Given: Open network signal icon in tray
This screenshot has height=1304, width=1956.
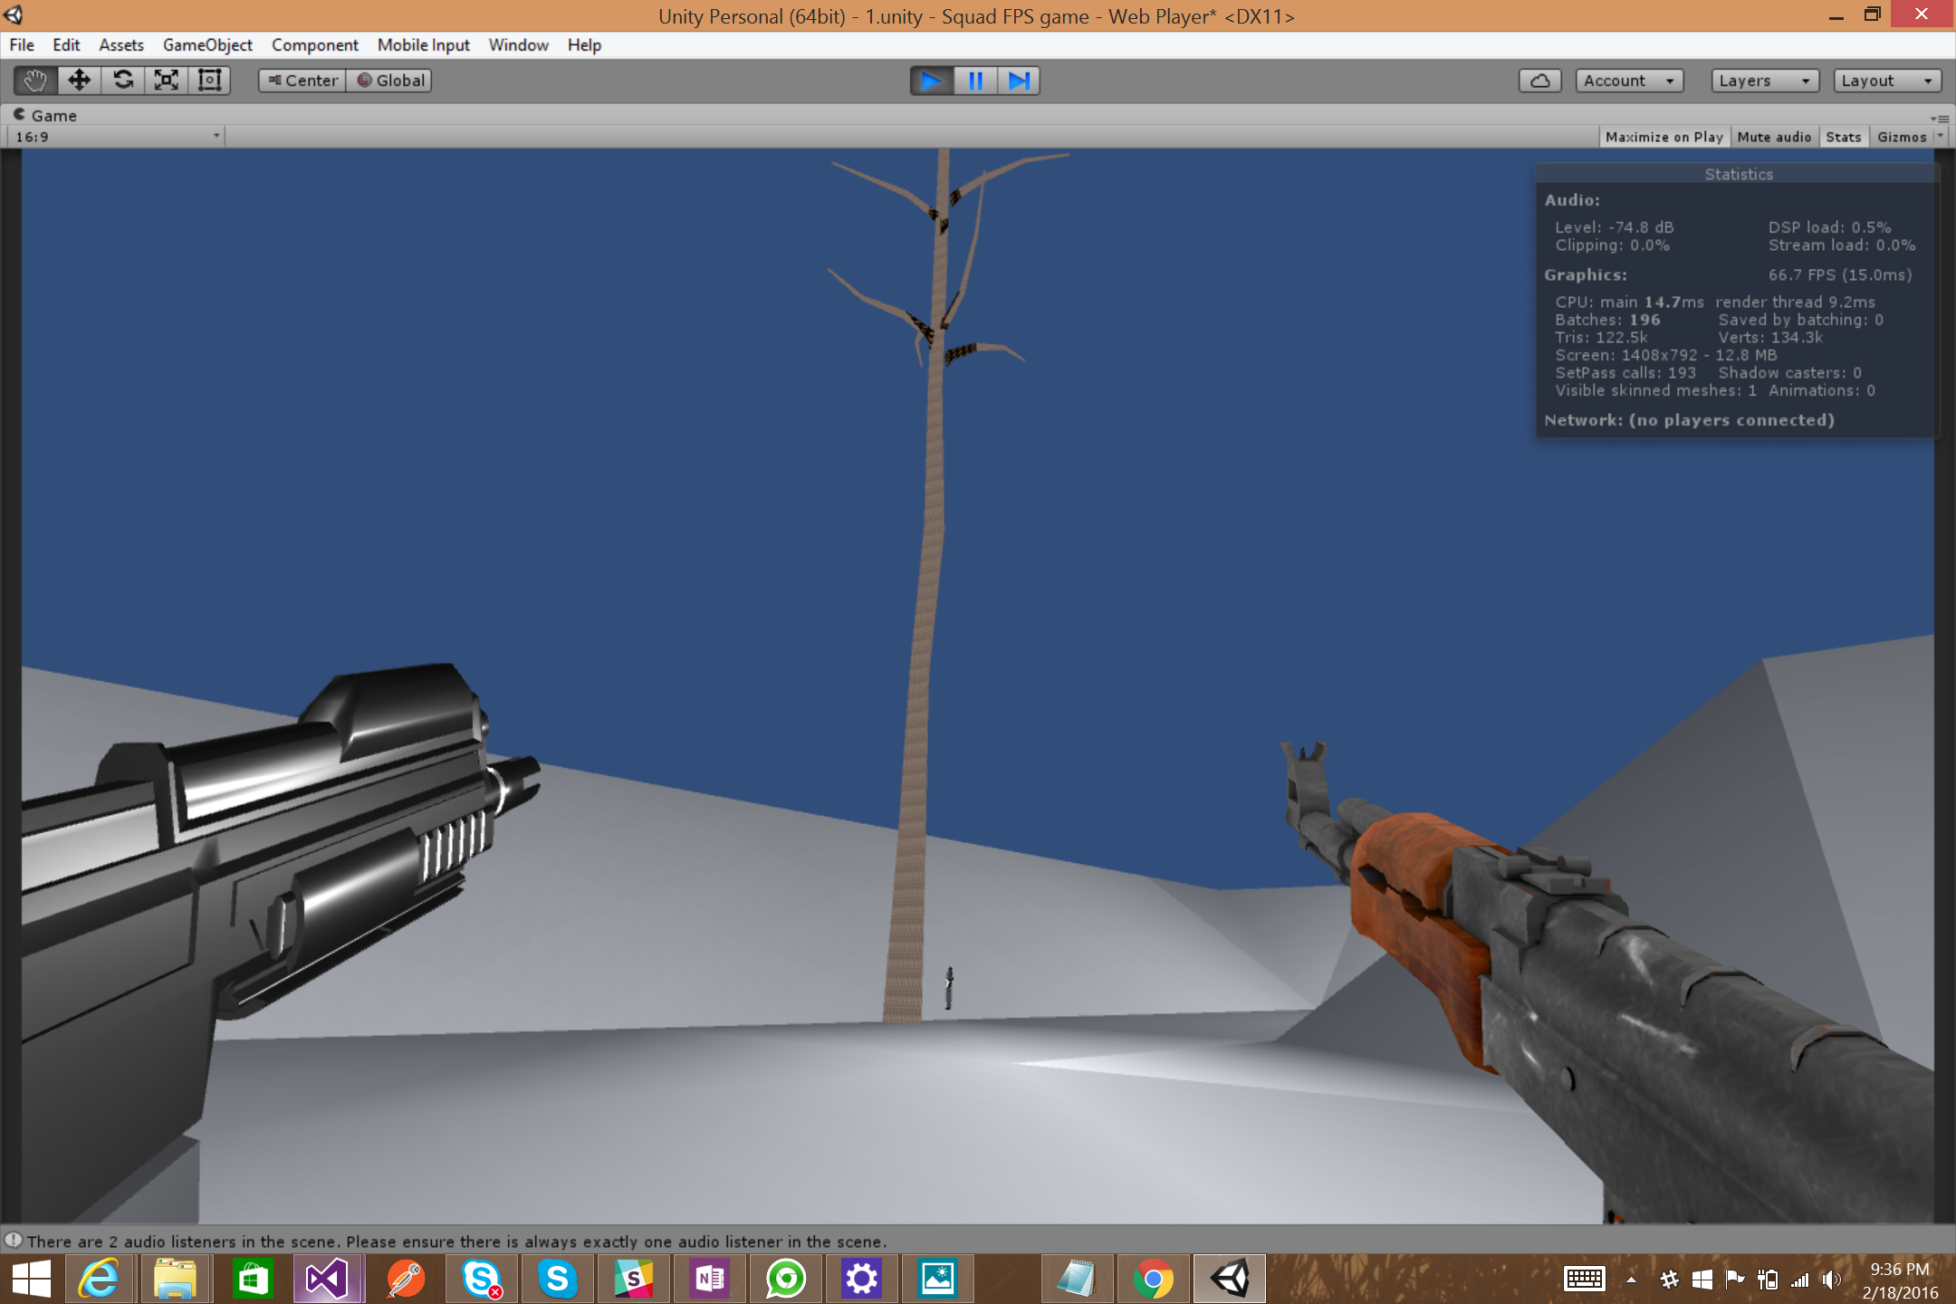Looking at the screenshot, I should pyautogui.click(x=1800, y=1280).
